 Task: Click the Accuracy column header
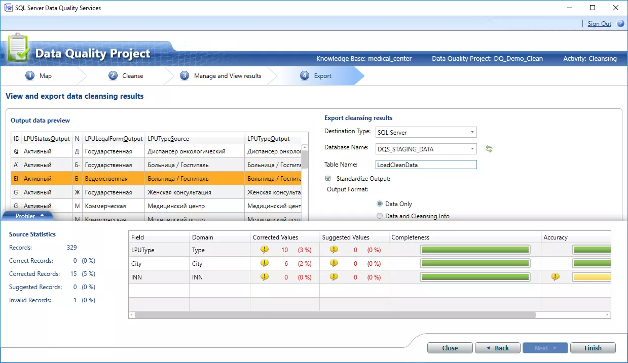tap(576, 237)
